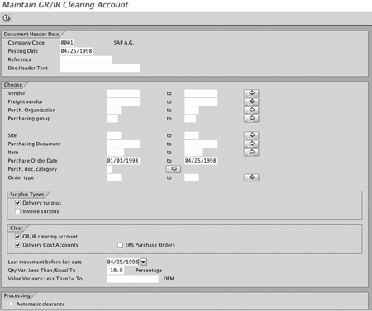Open the key date dropdown arrow
372x311 pixels.
pyautogui.click(x=144, y=262)
